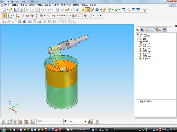Switch to the 用solidedgeV20 browser taskbar window
The image size is (177, 132).
[78, 130]
